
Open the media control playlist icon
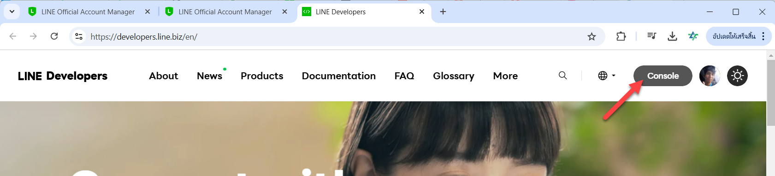coord(651,36)
